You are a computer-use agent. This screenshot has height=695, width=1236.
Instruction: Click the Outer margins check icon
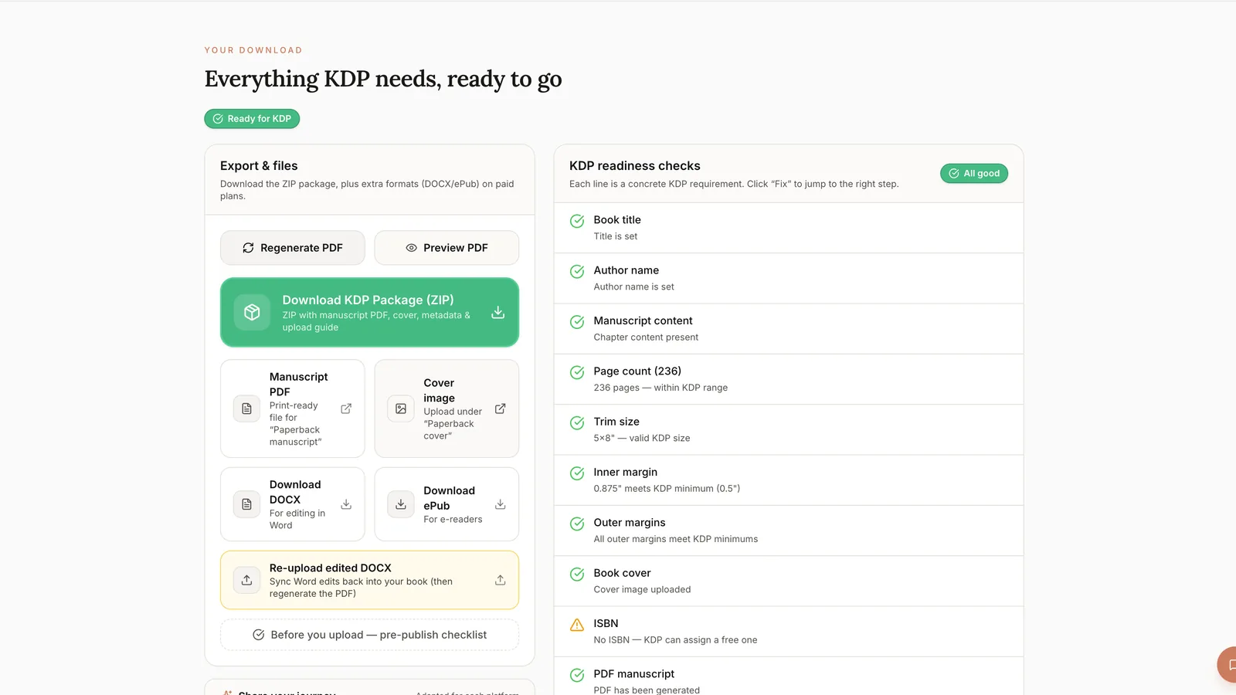pyautogui.click(x=577, y=524)
